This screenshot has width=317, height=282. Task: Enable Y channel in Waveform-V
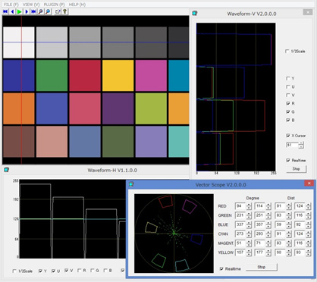coord(287,79)
